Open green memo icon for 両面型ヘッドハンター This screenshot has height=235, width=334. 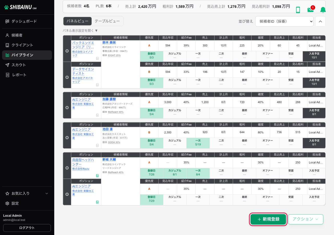click(x=97, y=176)
